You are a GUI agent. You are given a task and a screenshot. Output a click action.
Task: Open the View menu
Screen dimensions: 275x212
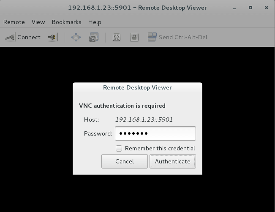point(38,22)
